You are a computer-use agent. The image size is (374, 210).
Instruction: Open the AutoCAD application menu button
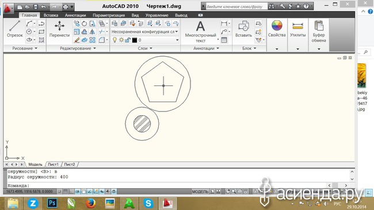(8, 9)
